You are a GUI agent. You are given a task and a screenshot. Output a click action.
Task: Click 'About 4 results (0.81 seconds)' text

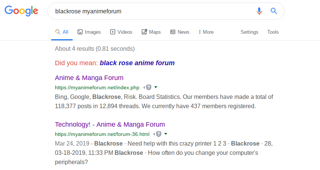pyautogui.click(x=95, y=49)
